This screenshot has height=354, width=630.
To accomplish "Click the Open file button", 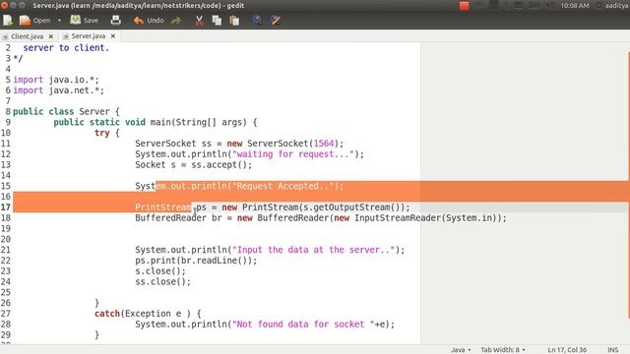I will click(35, 20).
